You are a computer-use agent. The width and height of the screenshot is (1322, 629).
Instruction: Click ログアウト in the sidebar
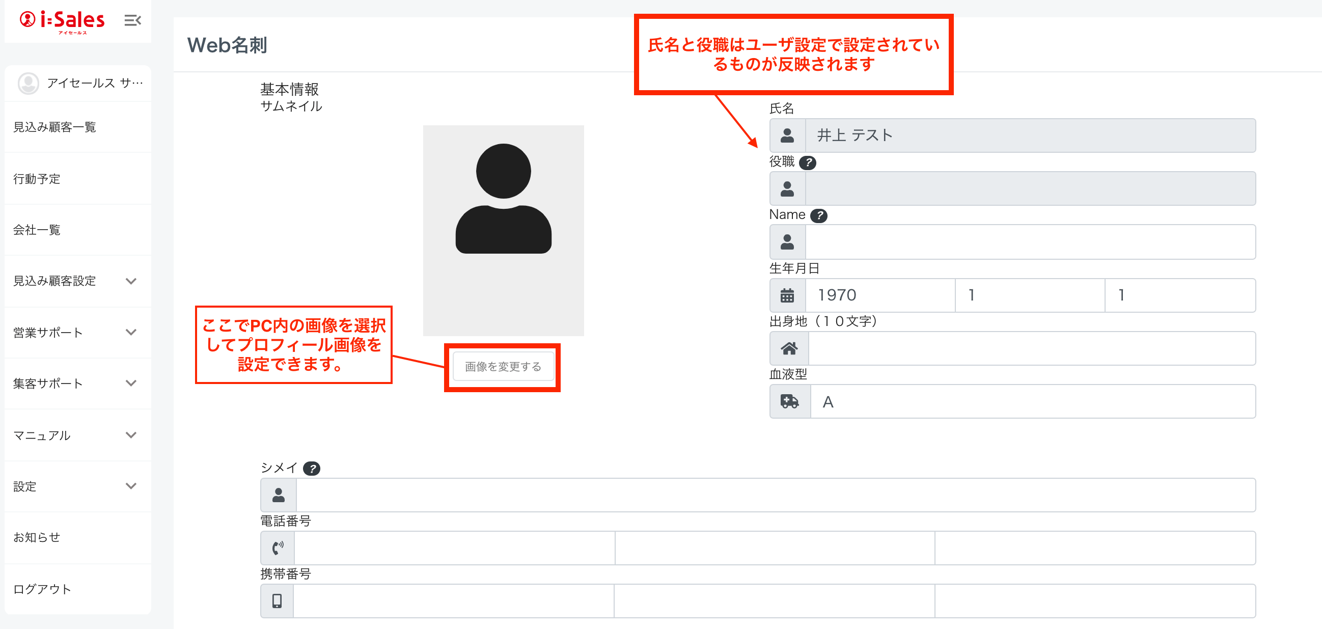(x=42, y=589)
